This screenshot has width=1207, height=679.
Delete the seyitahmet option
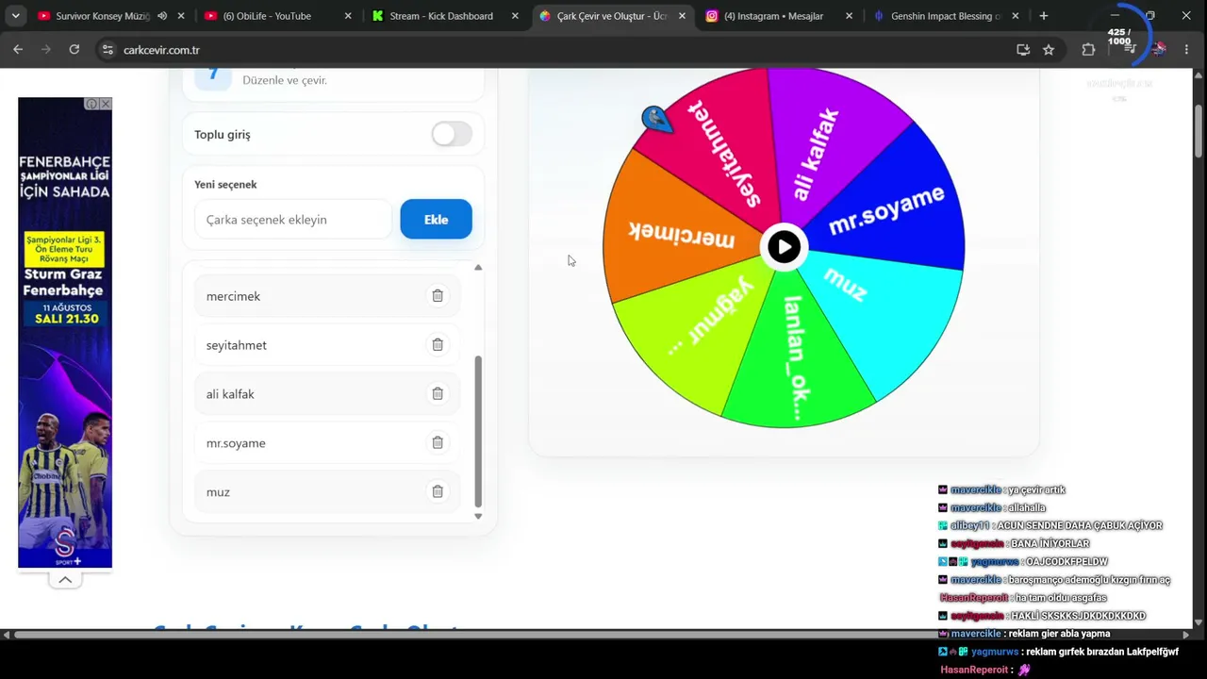tap(438, 345)
